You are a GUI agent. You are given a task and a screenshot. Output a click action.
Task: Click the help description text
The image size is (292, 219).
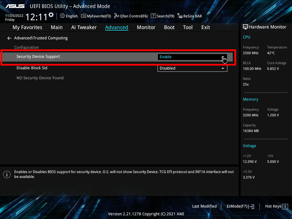coord(124,174)
